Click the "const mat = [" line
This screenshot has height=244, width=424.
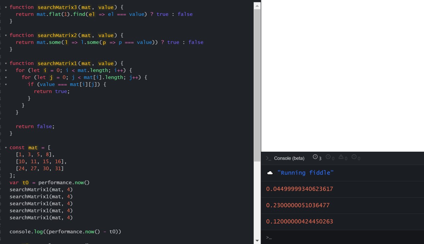[30, 148]
